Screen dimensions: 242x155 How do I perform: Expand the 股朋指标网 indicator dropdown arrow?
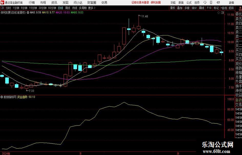pyautogui.click(x=2, y=97)
